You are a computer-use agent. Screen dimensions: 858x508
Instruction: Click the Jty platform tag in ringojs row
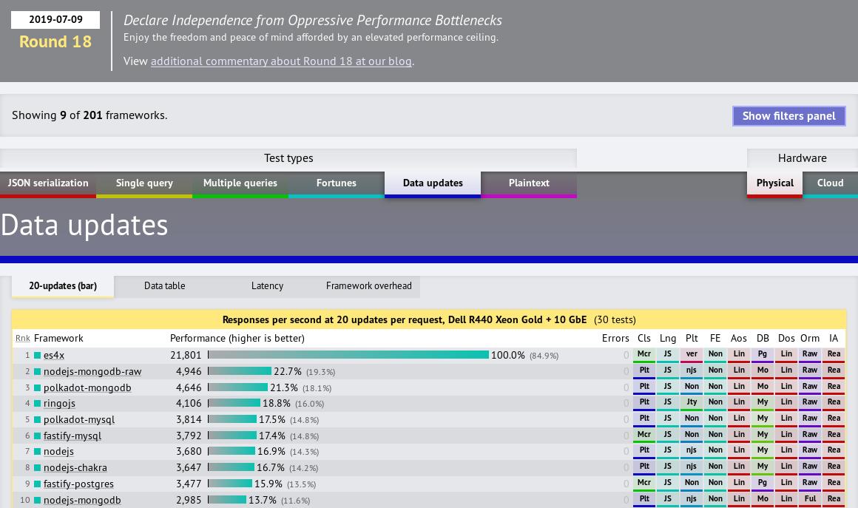692,402
